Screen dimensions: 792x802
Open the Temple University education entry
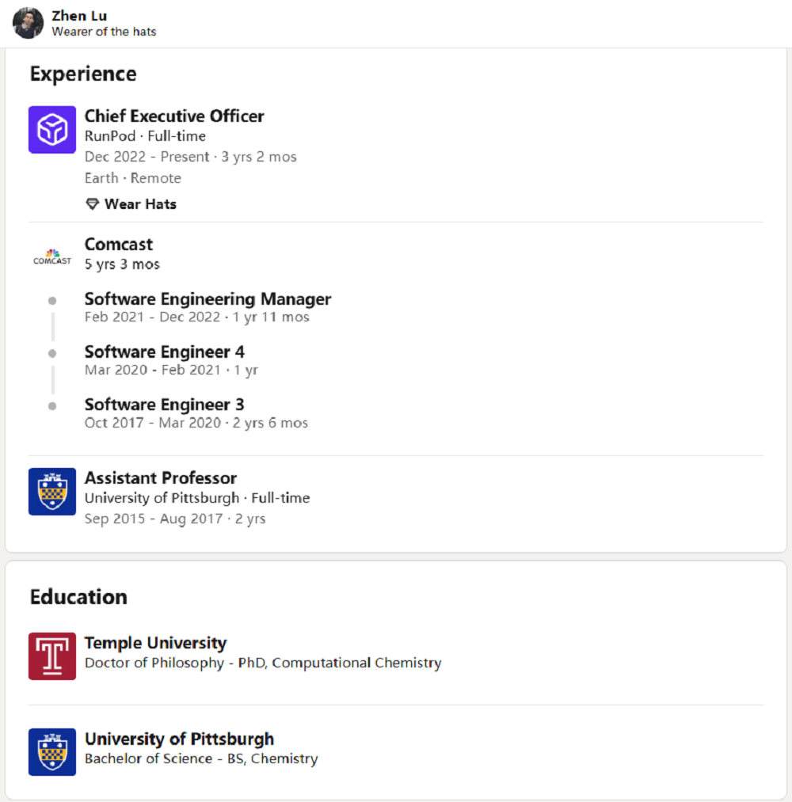click(155, 643)
